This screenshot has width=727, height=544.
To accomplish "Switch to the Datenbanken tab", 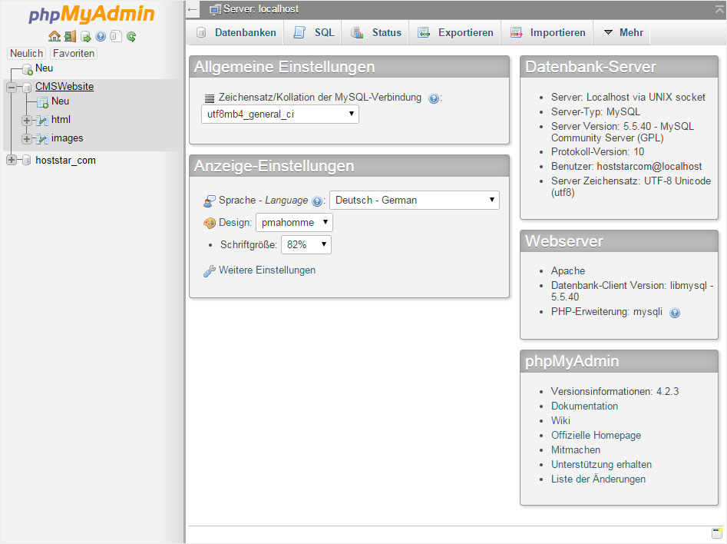I will (236, 32).
